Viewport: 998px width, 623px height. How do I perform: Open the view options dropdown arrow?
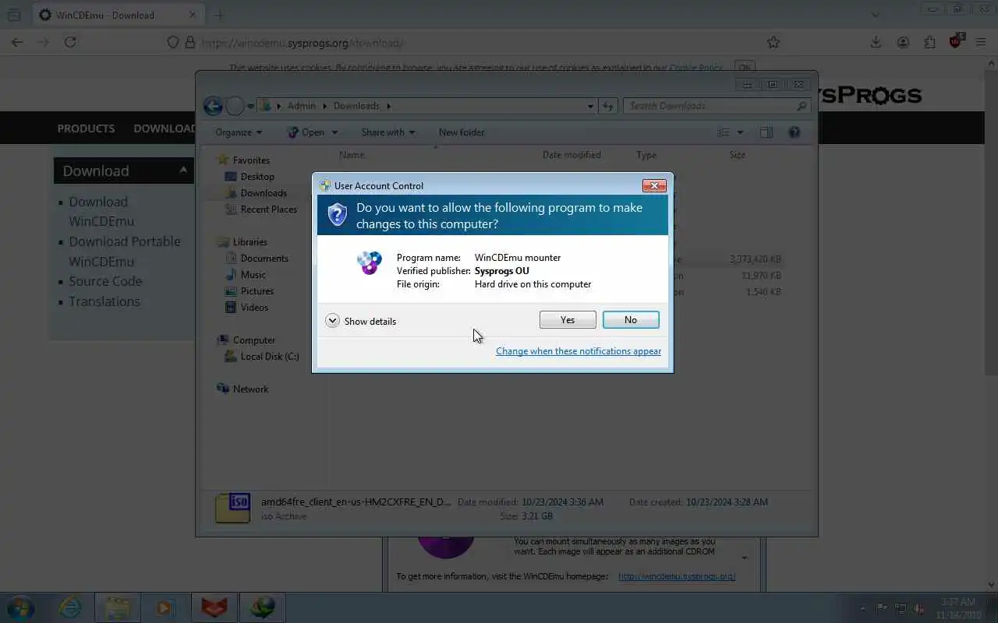(740, 132)
